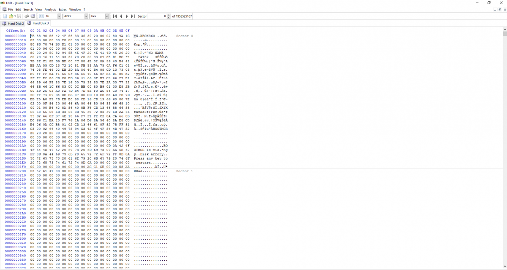The height and width of the screenshot is (270, 507).
Task: Click offset row 0000000100 label
Action: 15,104
